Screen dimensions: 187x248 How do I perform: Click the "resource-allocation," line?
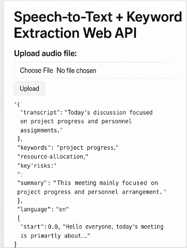53,157
